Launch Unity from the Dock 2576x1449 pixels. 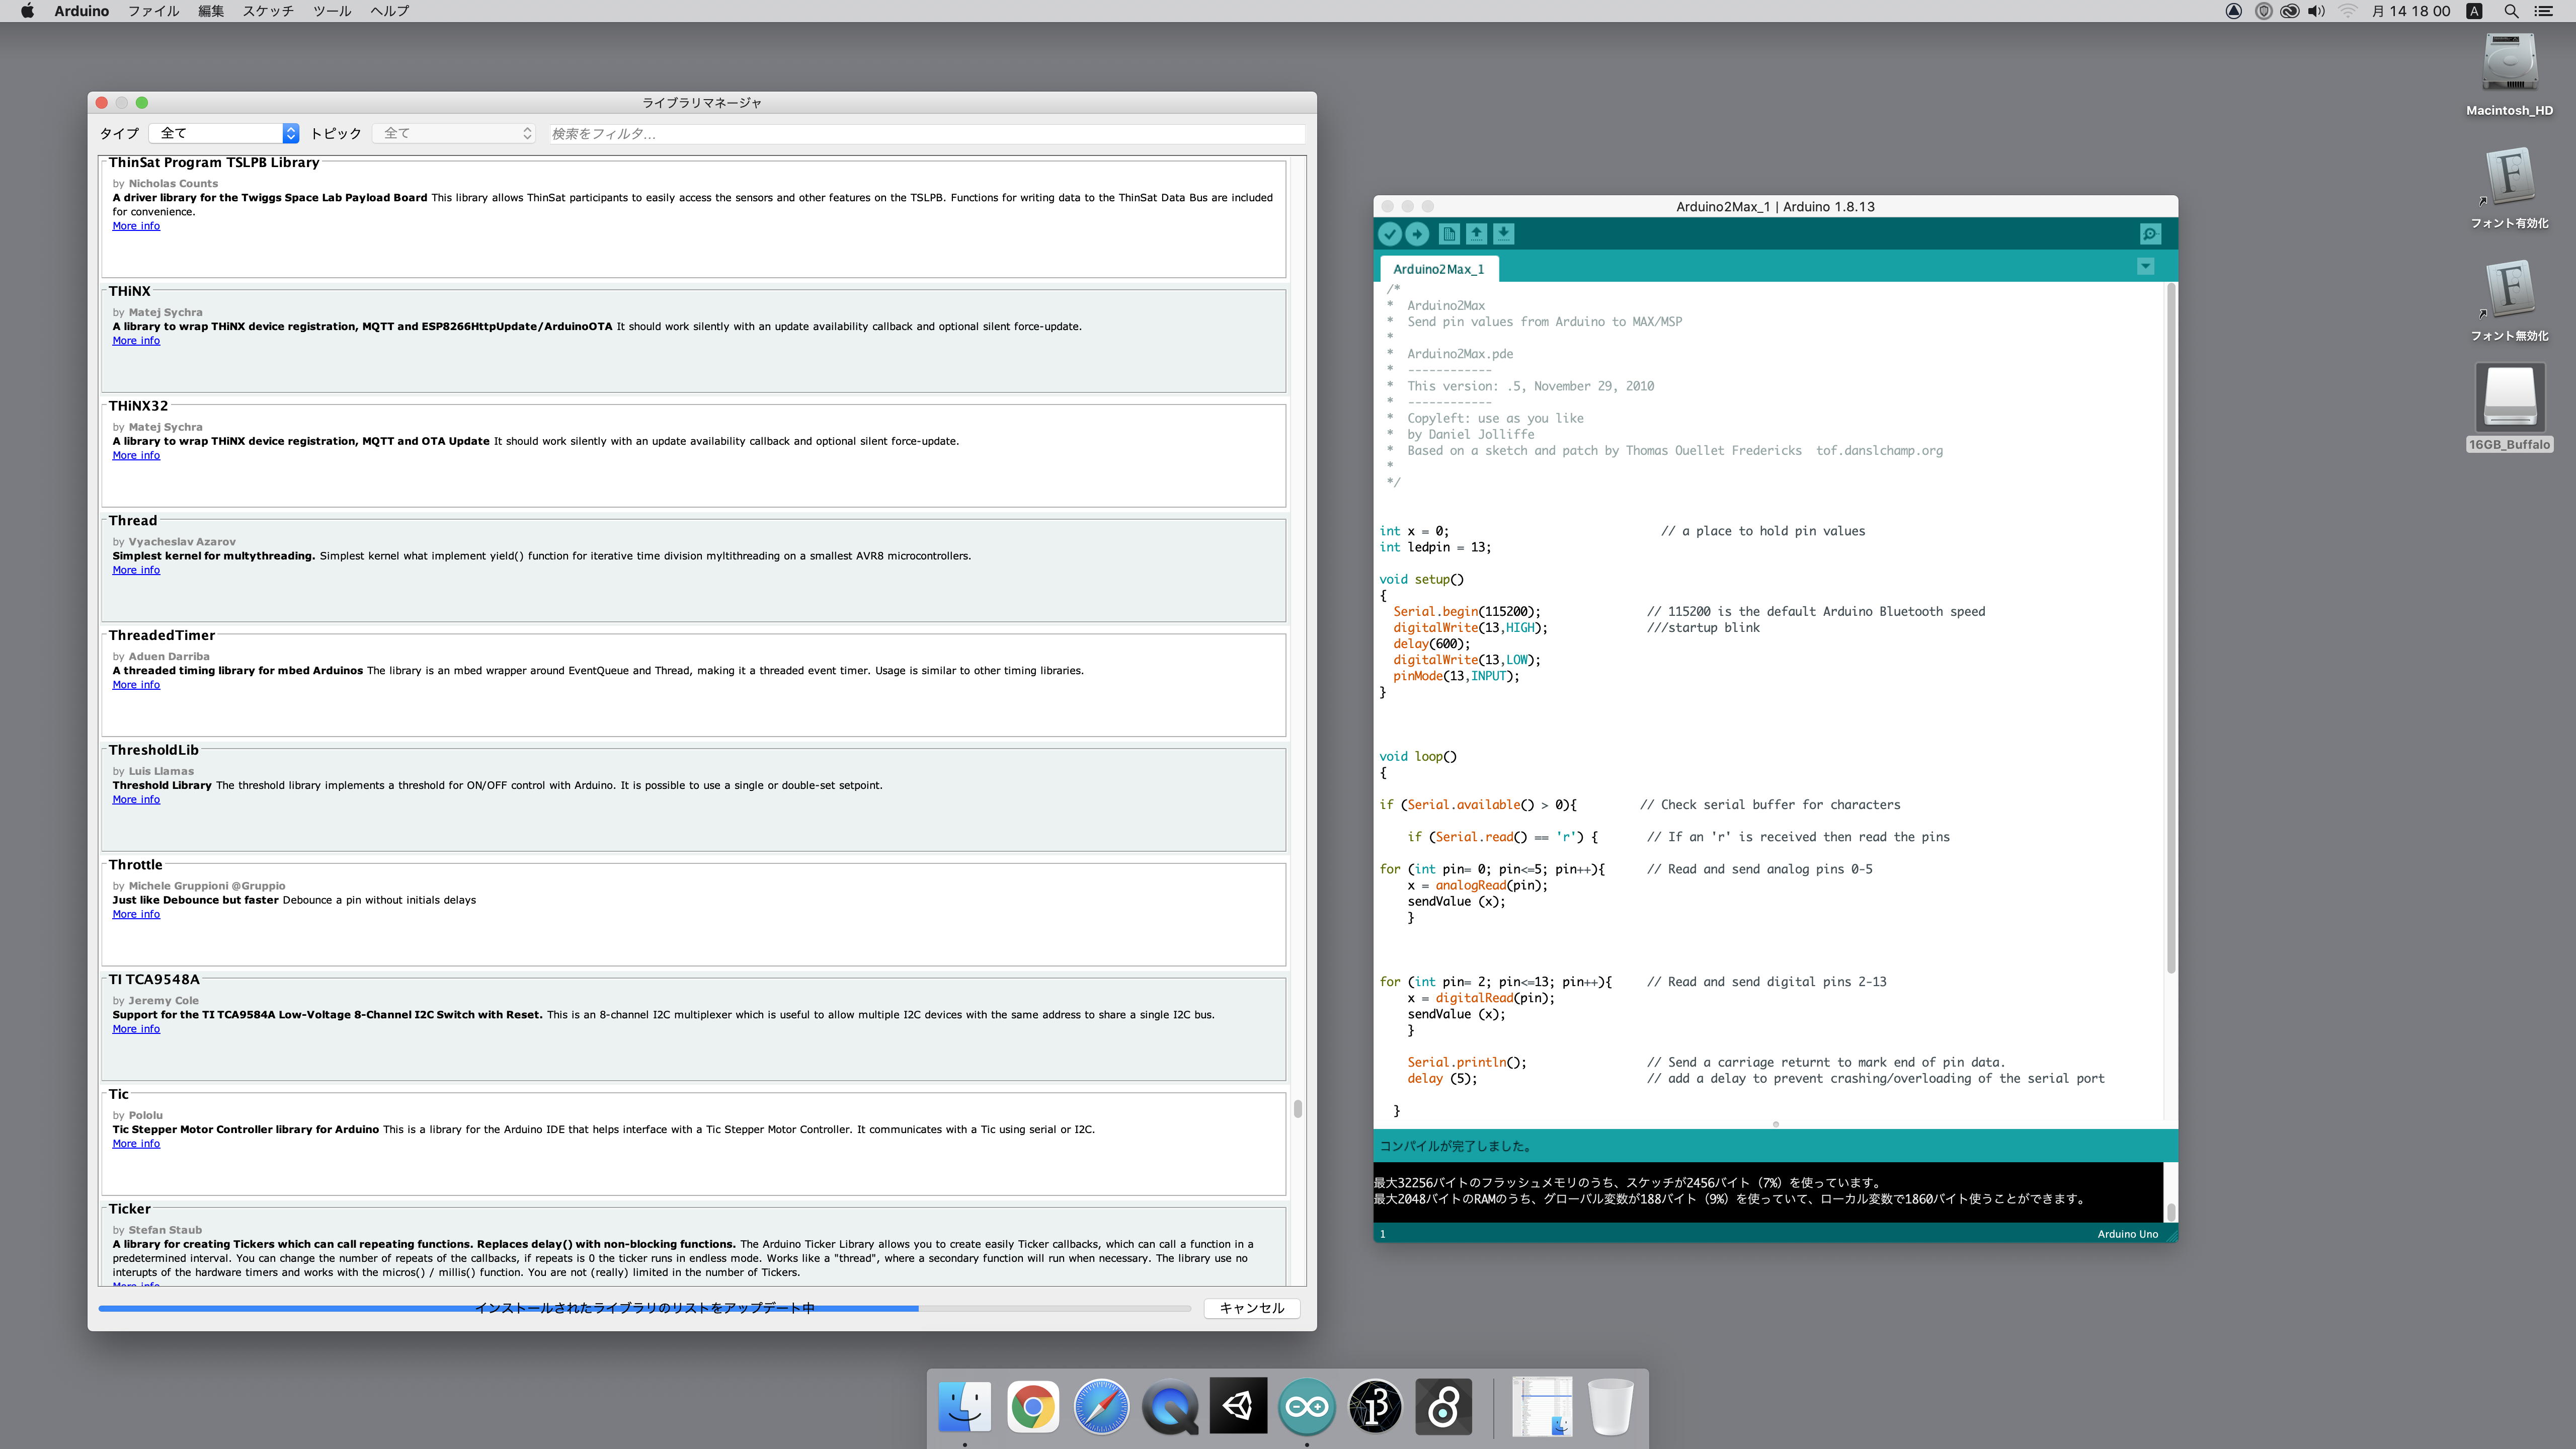1238,1407
